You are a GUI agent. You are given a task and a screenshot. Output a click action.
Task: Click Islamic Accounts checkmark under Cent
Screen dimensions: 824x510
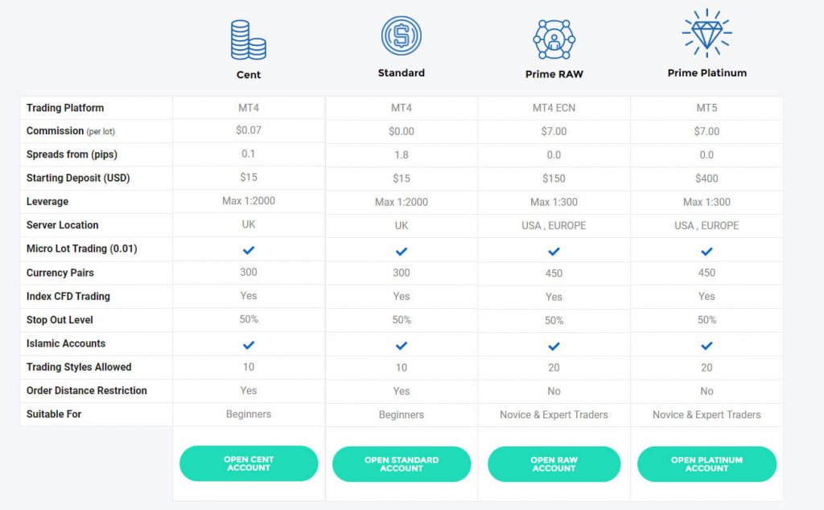click(249, 345)
